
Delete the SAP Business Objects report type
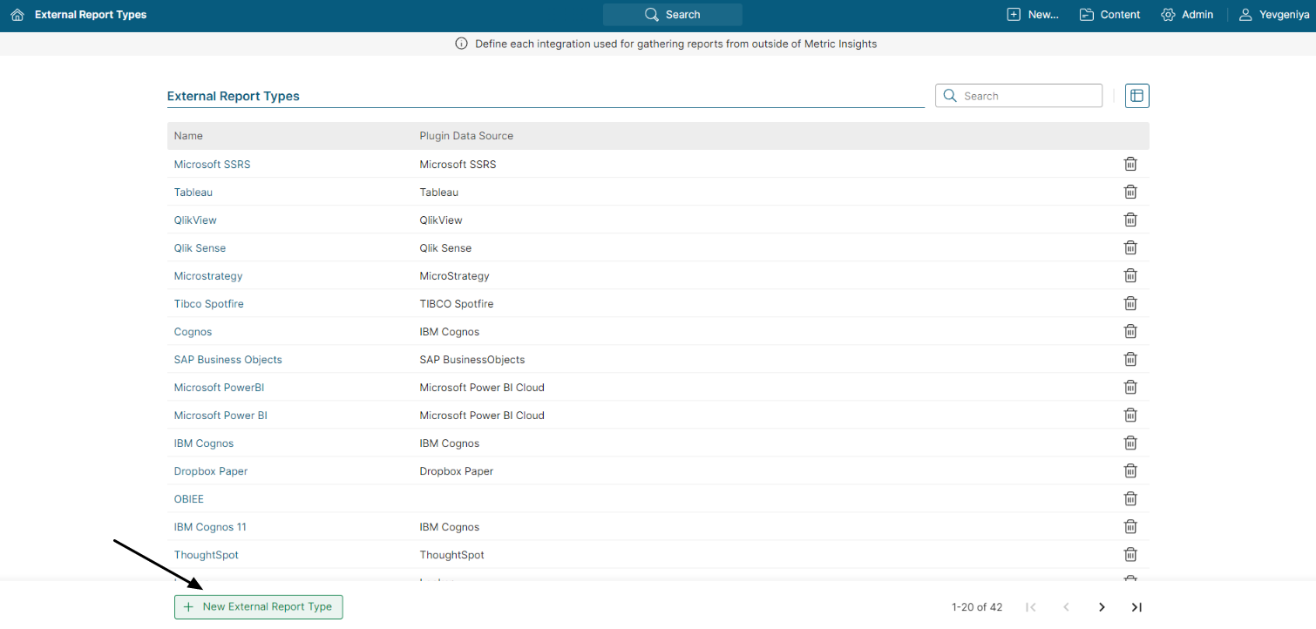coord(1130,359)
